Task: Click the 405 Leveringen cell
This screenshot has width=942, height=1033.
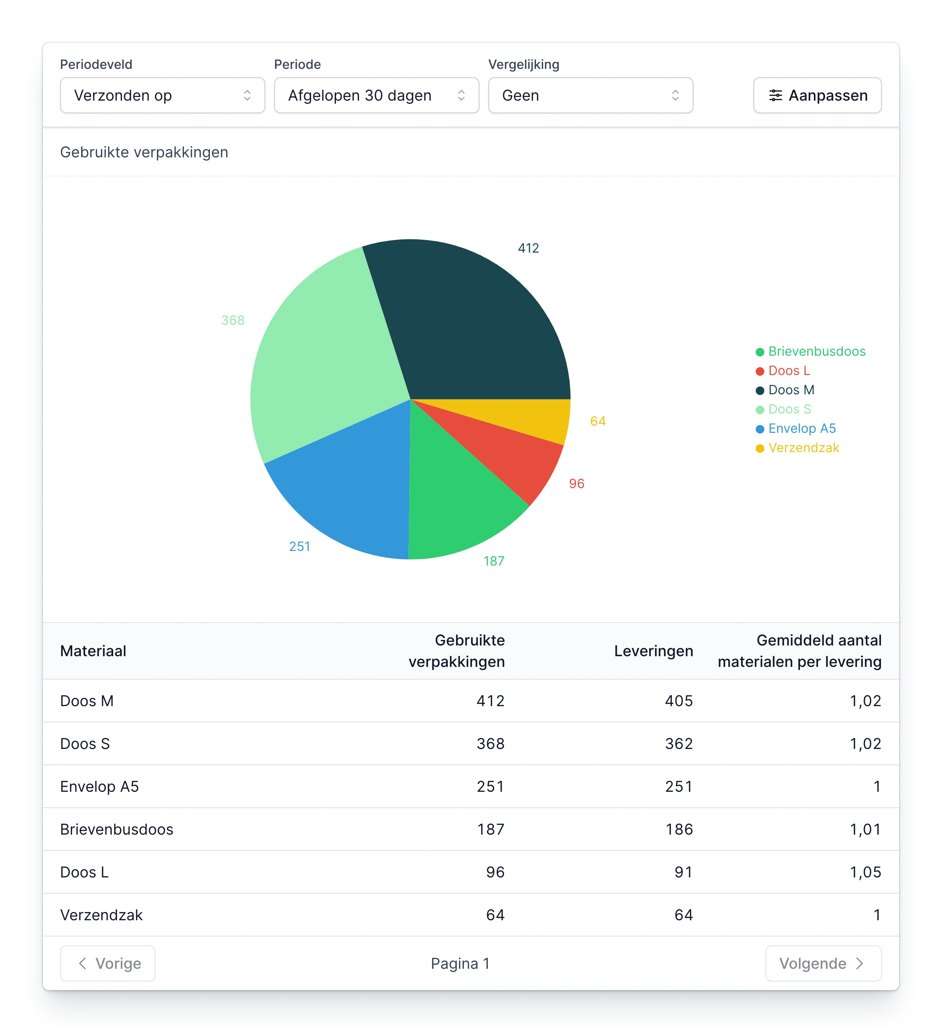Action: pos(679,700)
